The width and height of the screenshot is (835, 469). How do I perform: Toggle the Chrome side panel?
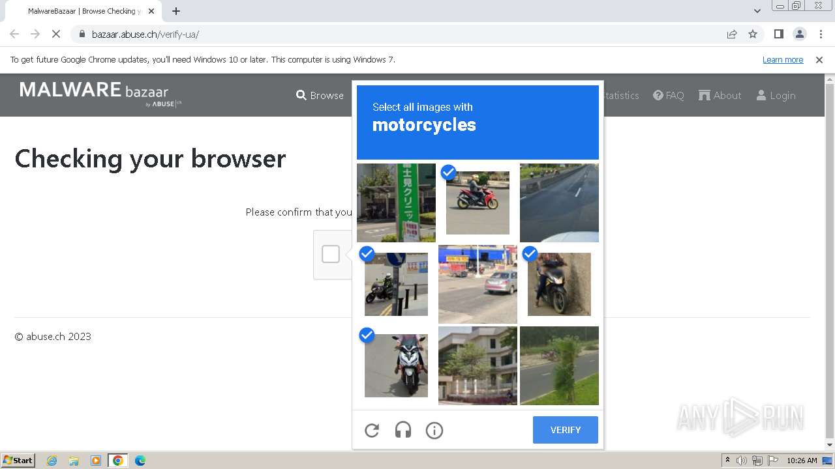pos(778,34)
